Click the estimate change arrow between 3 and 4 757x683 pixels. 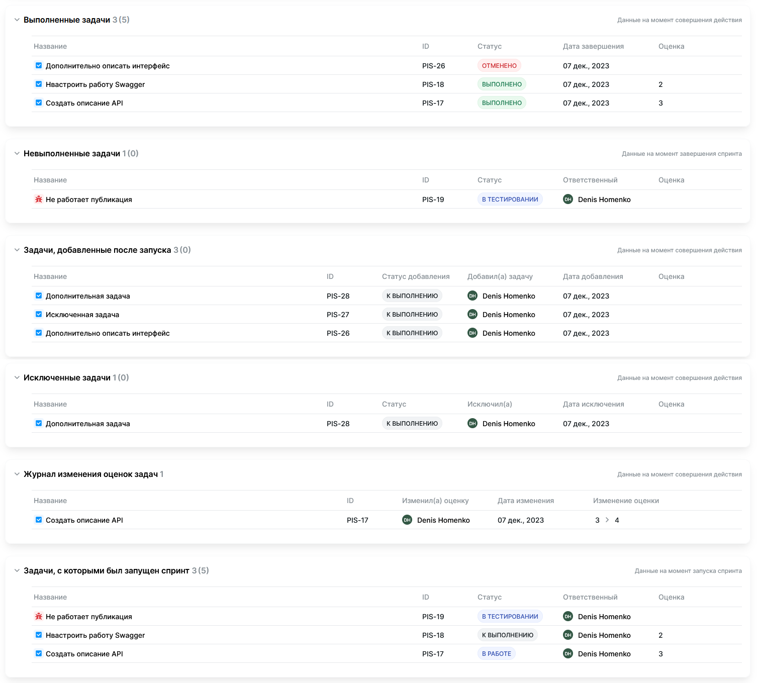coord(607,520)
